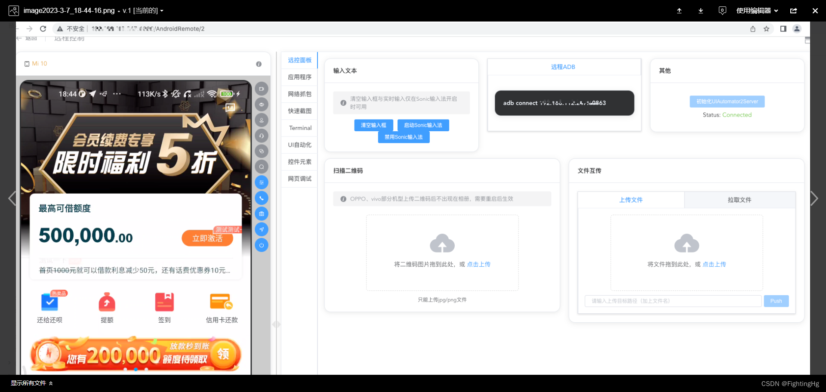Click the comment pin icon in viewer bar

pyautogui.click(x=722, y=11)
